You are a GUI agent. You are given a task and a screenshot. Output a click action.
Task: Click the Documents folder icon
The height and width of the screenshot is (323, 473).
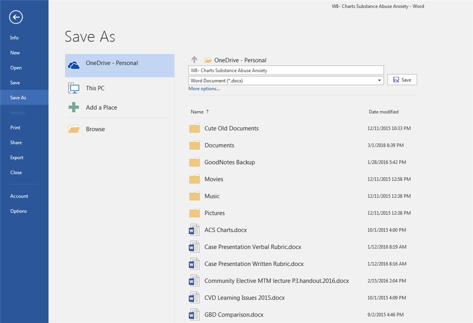[x=194, y=145]
